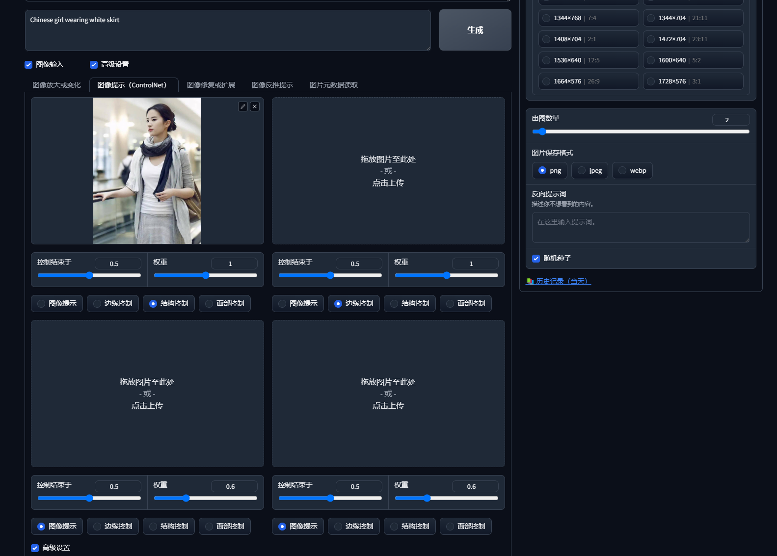Screen dimensions: 777x556
Task: Adjust the 出图数量 slider
Action: coord(641,132)
